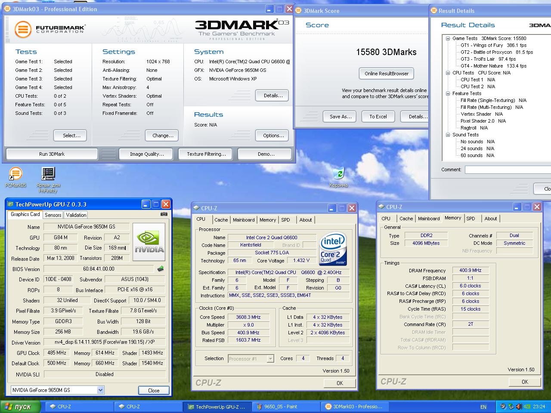
Task: Click system Details button in 3DMark03
Action: [273, 96]
